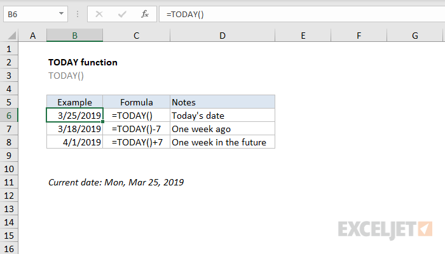This screenshot has width=445, height=254.
Task: Select column D header
Action: tap(222, 36)
